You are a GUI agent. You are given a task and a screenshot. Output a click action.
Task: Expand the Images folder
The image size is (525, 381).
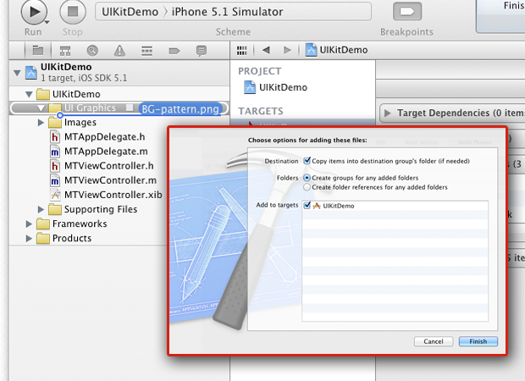tap(41, 123)
